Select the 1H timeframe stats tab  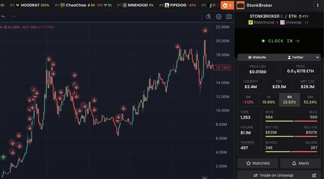click(x=269, y=99)
